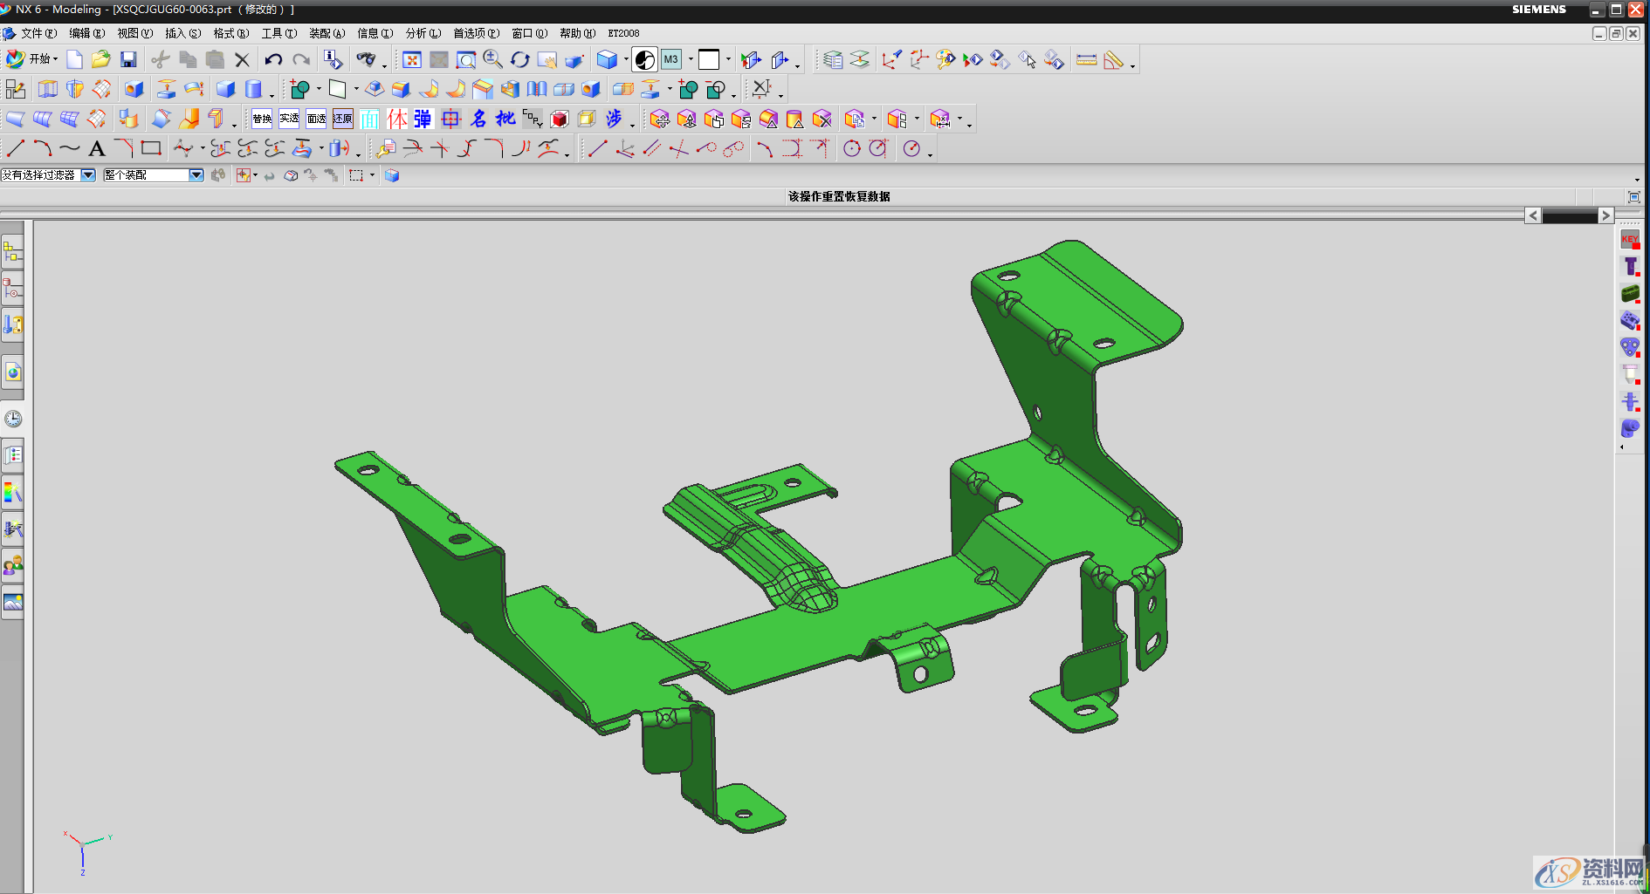Click the Save floppy disk icon
The width and height of the screenshot is (1650, 894).
click(x=128, y=59)
